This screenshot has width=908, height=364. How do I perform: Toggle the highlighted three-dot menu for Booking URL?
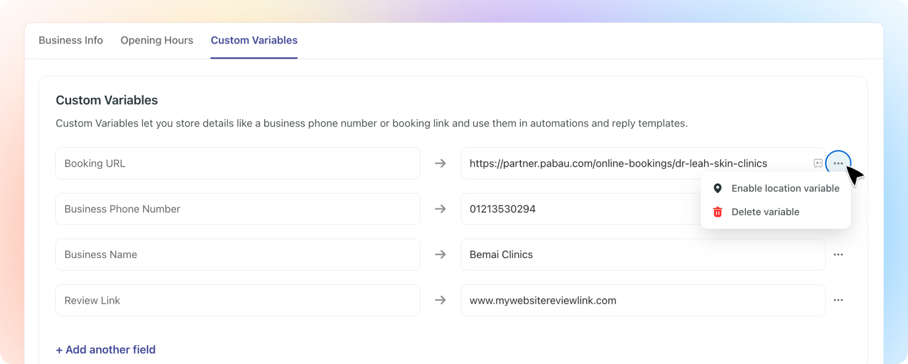click(x=838, y=164)
